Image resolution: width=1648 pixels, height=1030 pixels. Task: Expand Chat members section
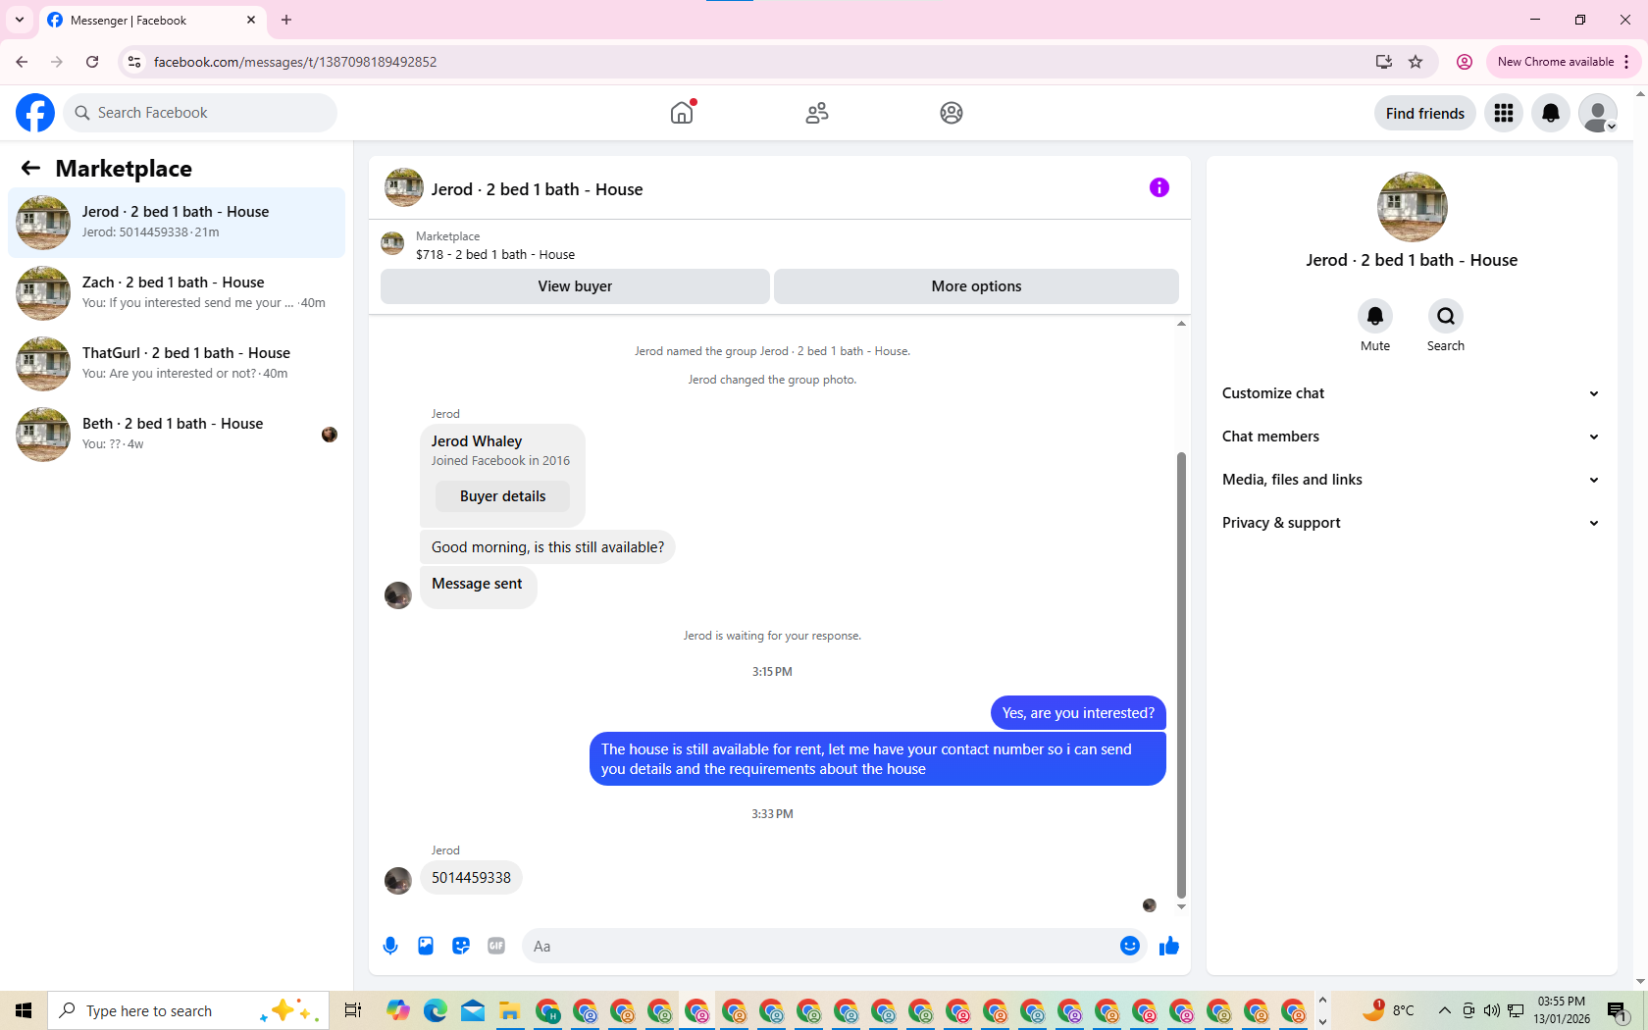(1412, 437)
